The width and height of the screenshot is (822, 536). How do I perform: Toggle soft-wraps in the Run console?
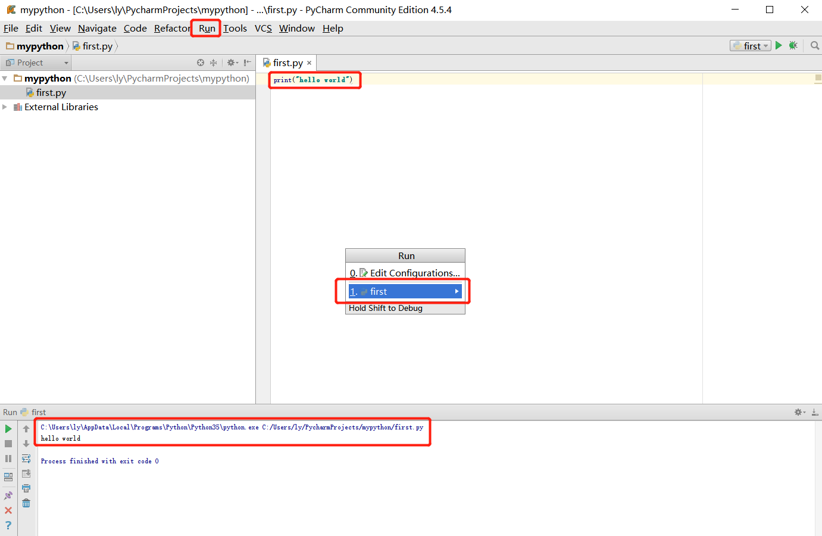click(x=26, y=459)
